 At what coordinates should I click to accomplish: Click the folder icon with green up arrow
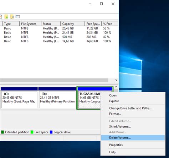[x=6, y=17]
